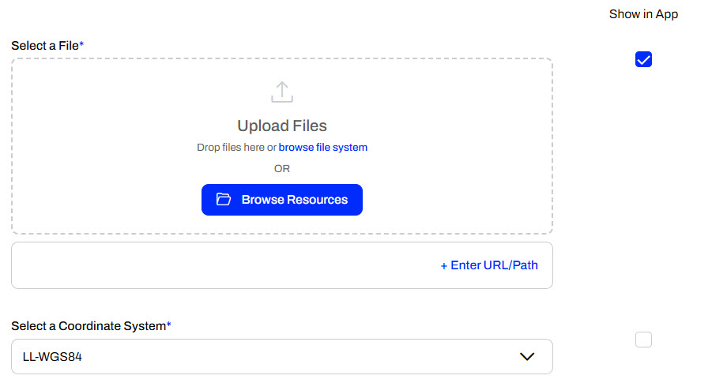Click the required asterisk after Select a File
This screenshot has height=383, width=727.
point(81,45)
